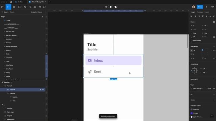Switch to the YouTube file tab
Viewport: 216px width, 121px height.
(20, 2)
